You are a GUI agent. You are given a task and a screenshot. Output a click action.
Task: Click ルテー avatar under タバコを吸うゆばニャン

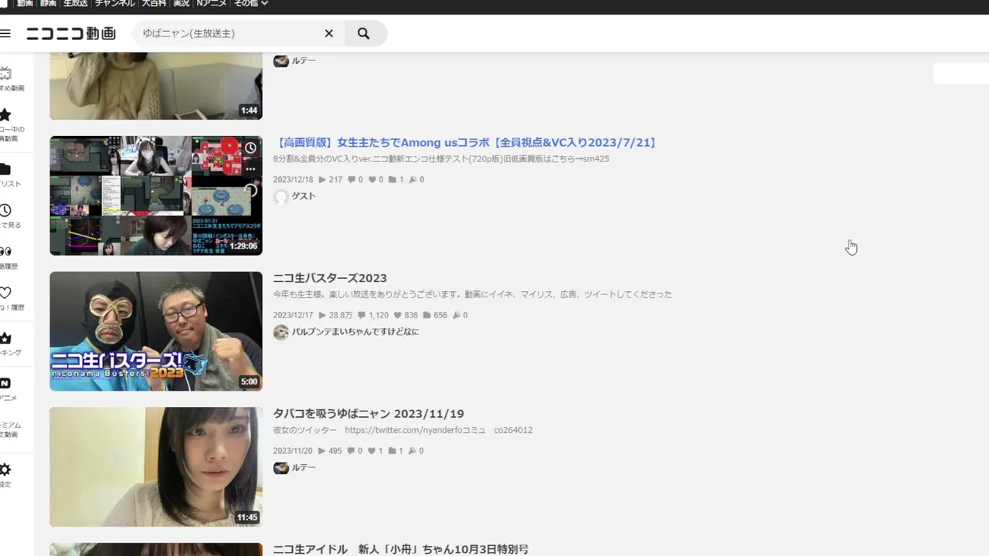click(x=281, y=468)
